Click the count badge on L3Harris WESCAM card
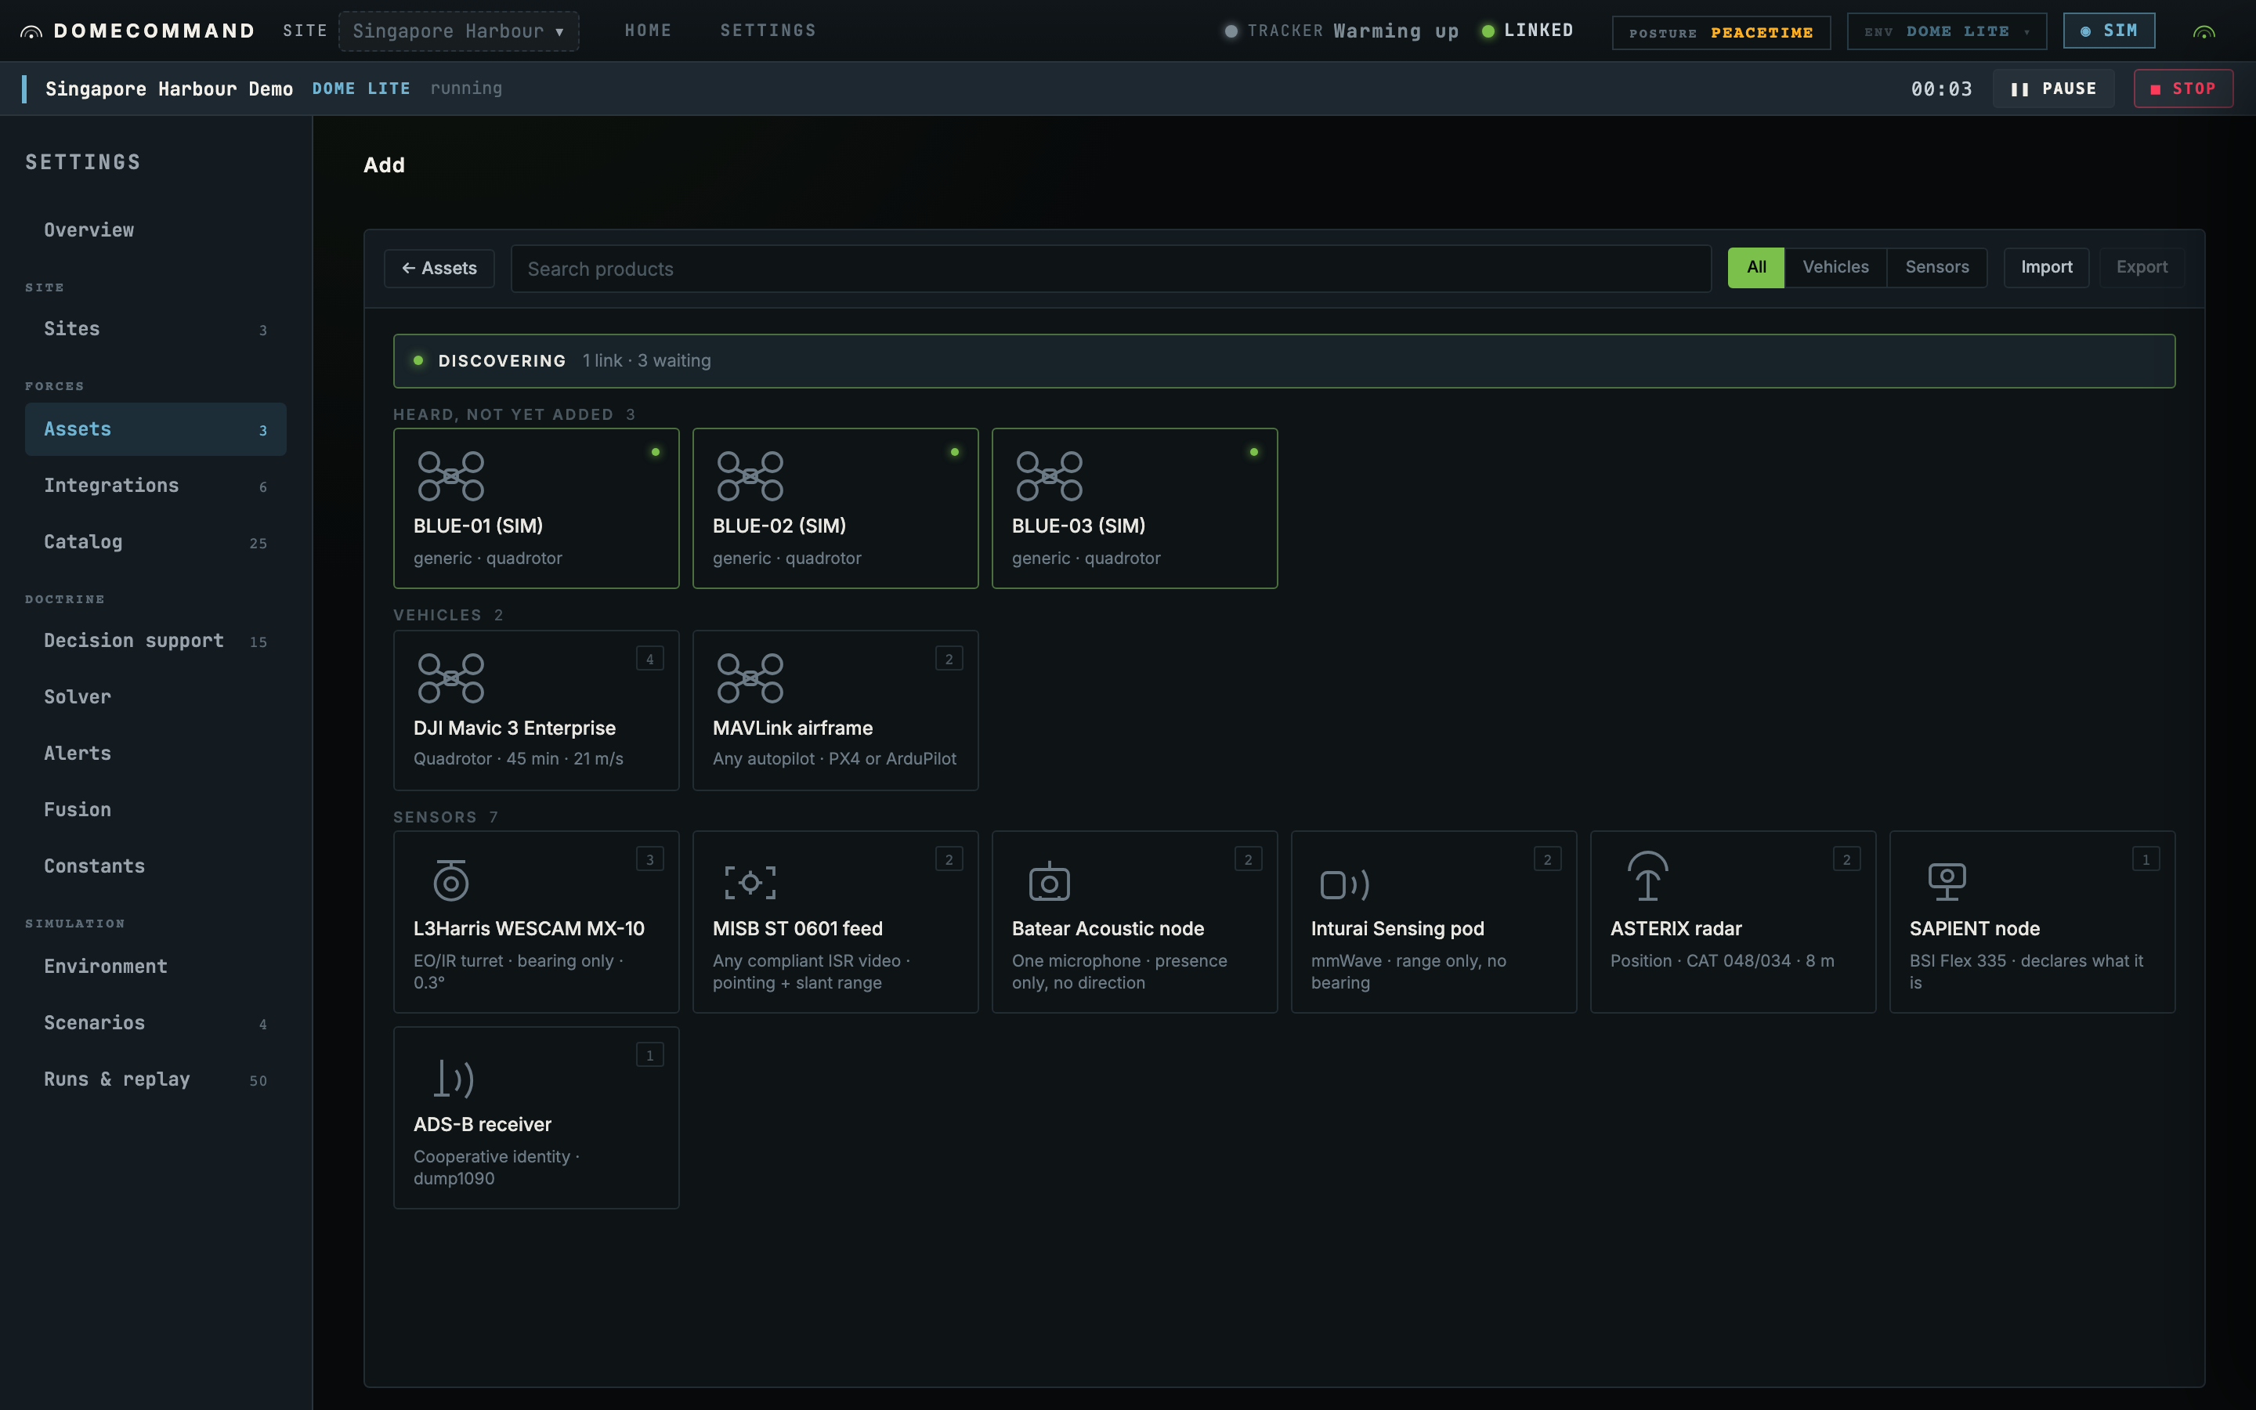 point(649,859)
